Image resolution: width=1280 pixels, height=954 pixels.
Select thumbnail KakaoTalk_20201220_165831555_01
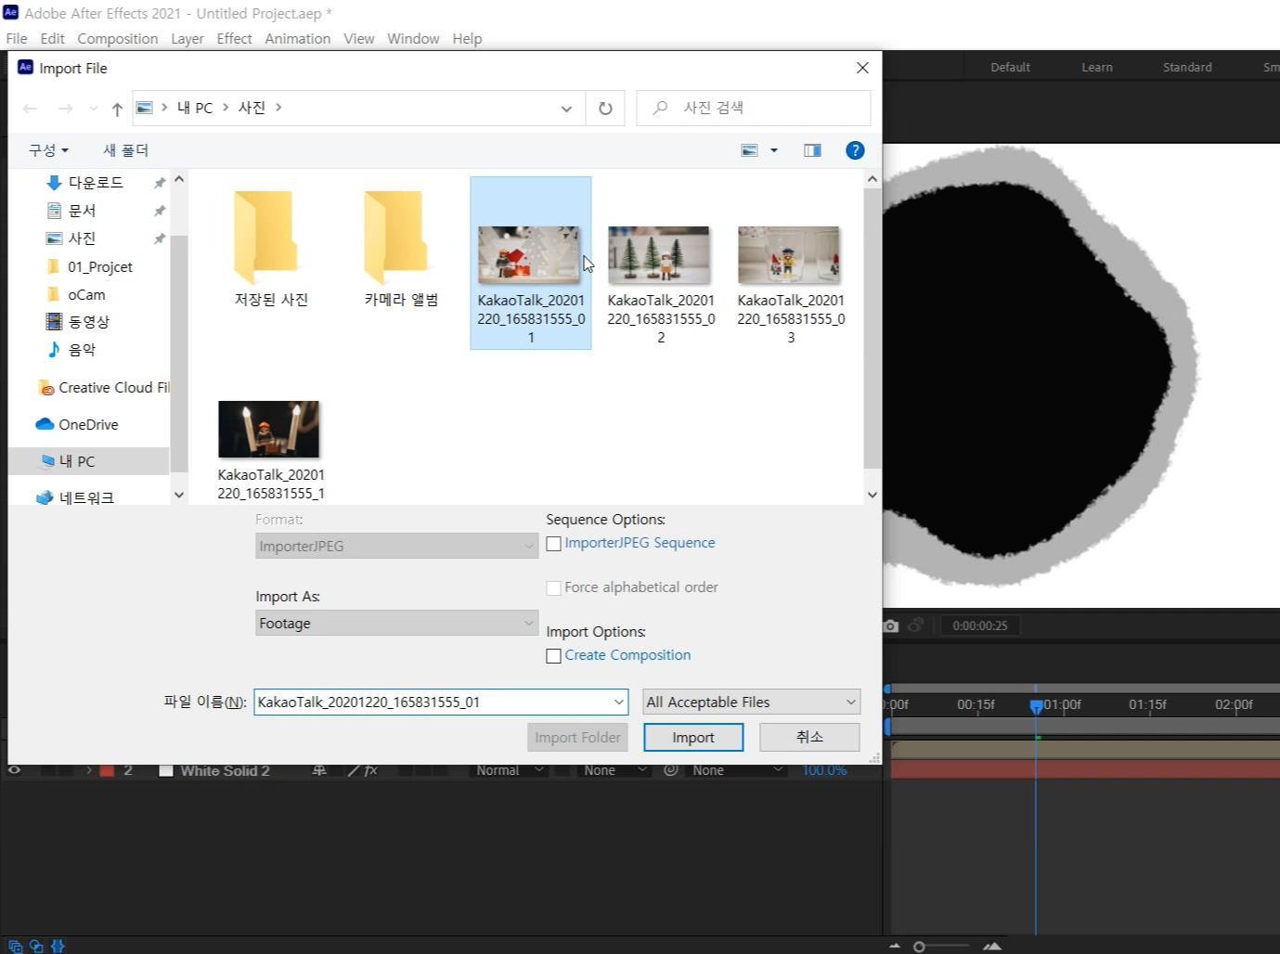click(530, 264)
